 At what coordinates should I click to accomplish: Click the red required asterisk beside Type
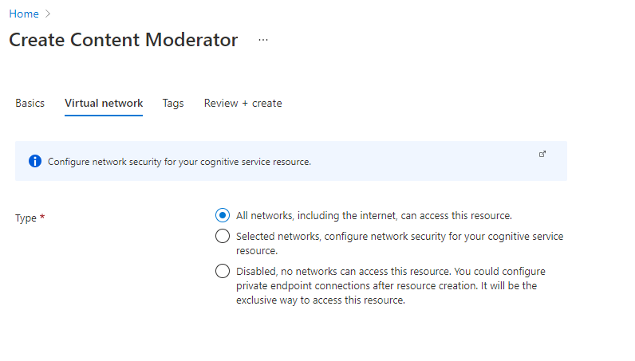[x=42, y=218]
